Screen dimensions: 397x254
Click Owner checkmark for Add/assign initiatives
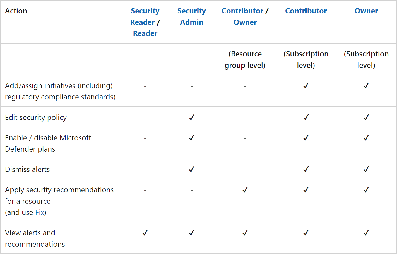[x=366, y=86]
